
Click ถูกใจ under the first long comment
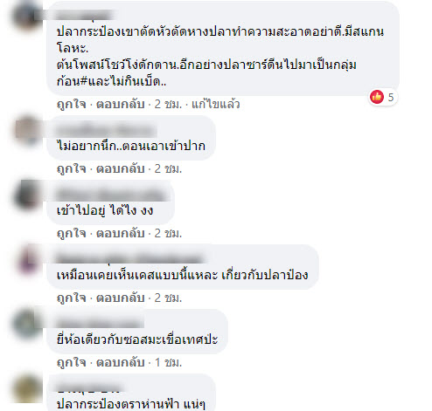point(71,104)
